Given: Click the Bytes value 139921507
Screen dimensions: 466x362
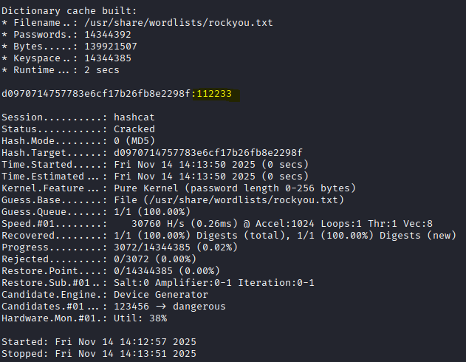Looking at the screenshot, I should (x=106, y=47).
